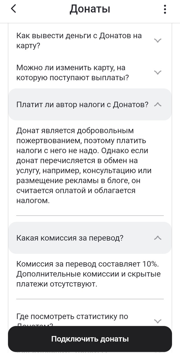Tap the collapse chevron on the commission question
This screenshot has height=353, width=180.
pos(158,237)
